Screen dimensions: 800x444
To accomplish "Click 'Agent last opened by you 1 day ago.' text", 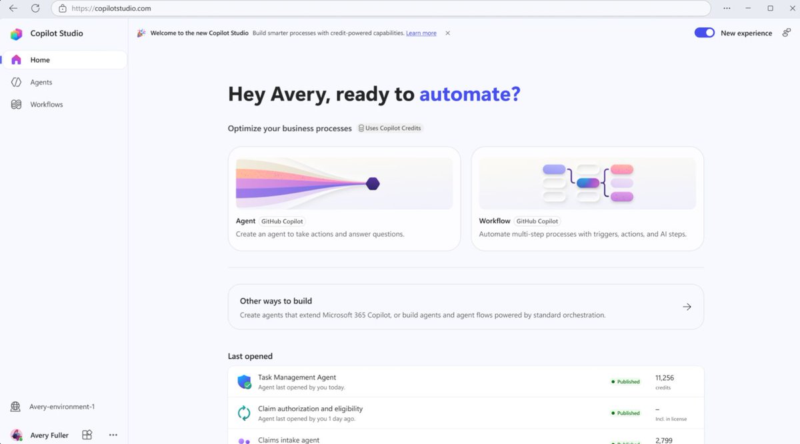I will [x=307, y=419].
